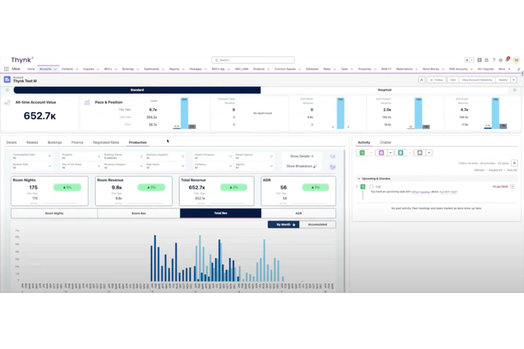Open Booking Status filter dropdown
Viewport: 524px width, 349px height.
click(123, 156)
